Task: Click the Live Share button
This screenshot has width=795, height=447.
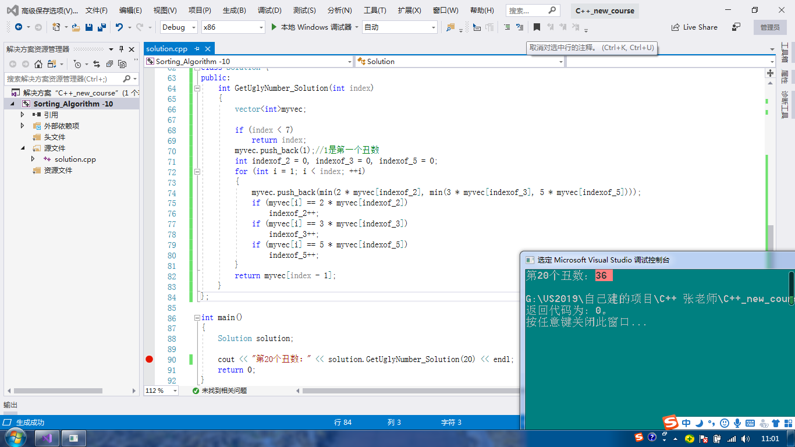Action: pos(695,27)
